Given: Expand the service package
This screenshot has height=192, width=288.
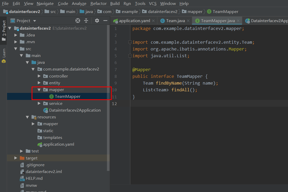Looking at the screenshot, I should point(39,104).
